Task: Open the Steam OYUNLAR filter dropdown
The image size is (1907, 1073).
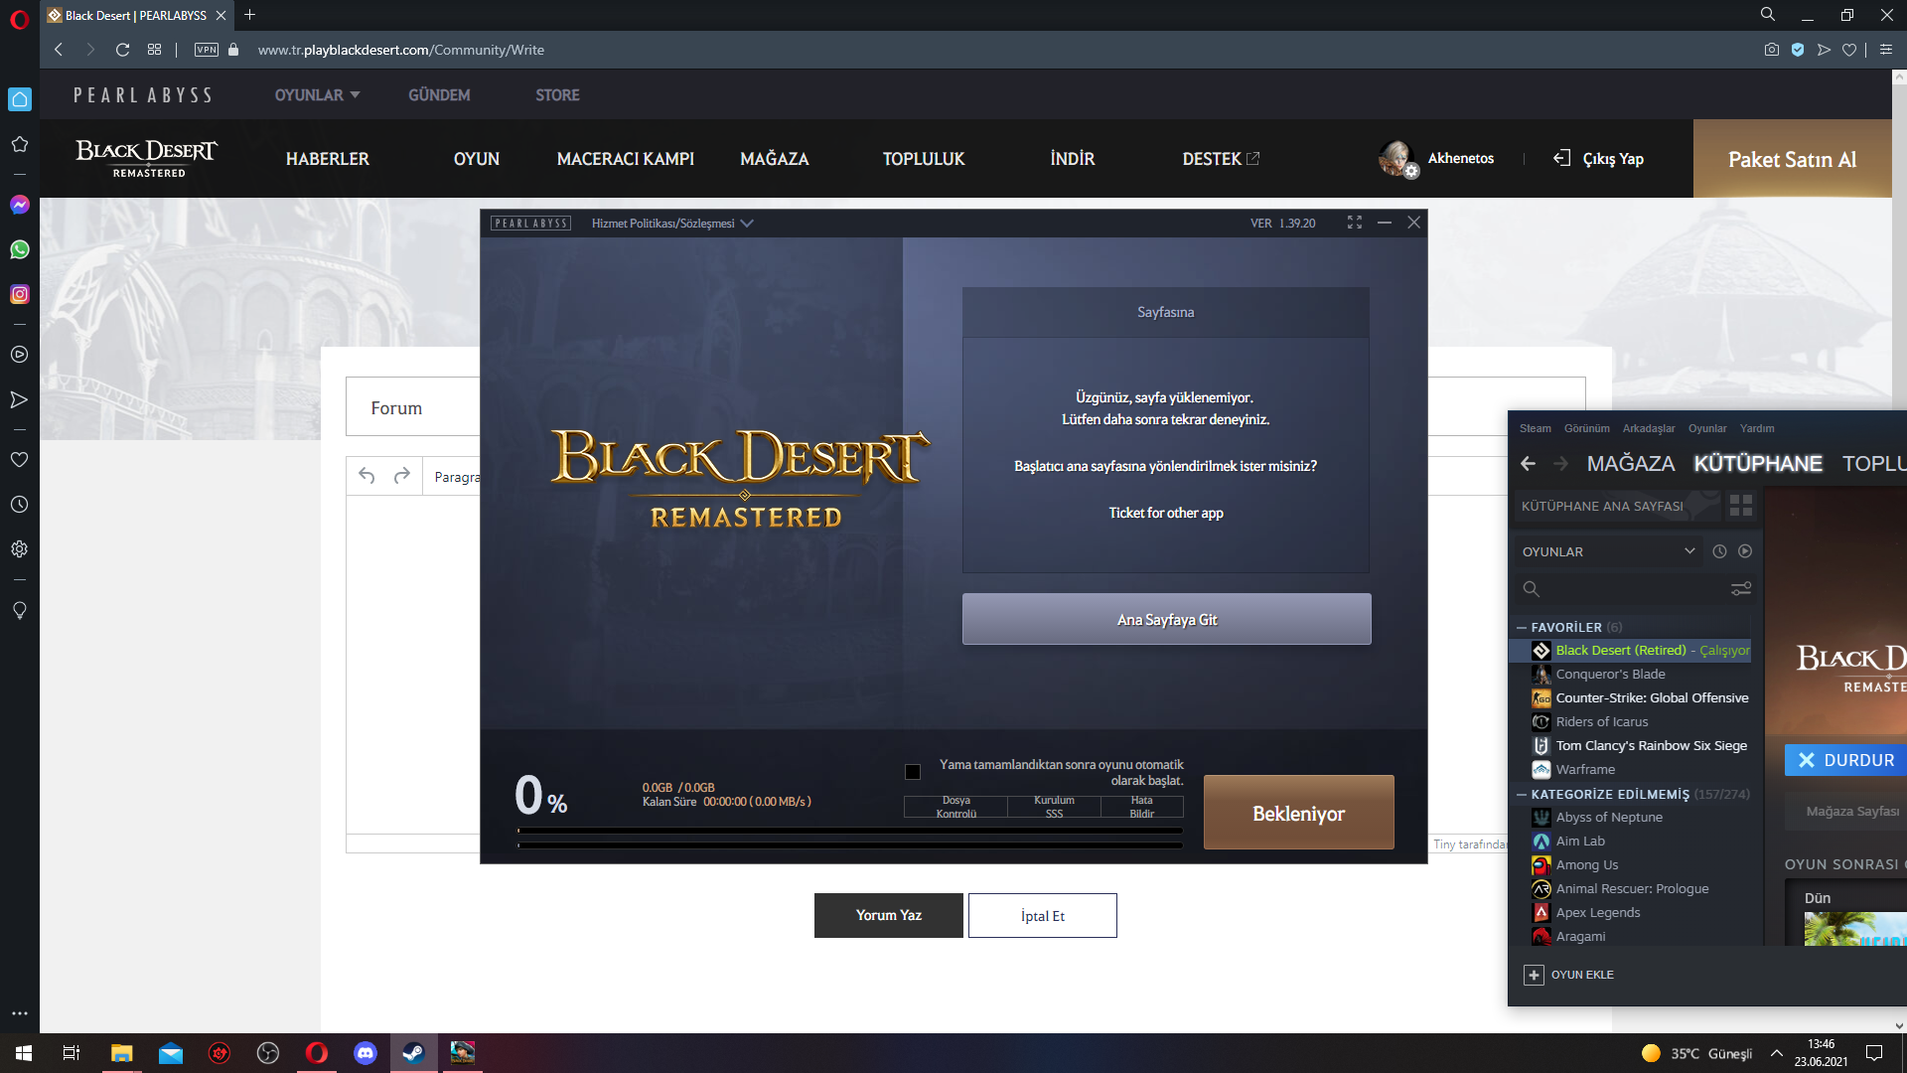Action: [x=1608, y=551]
